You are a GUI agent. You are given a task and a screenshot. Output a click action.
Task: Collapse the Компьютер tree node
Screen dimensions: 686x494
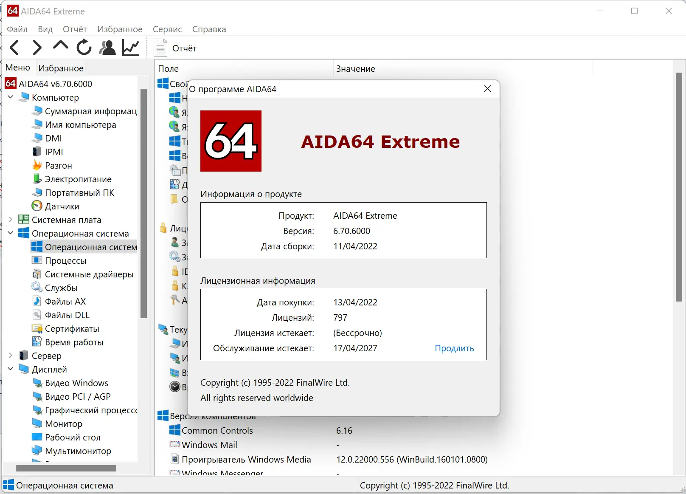pyautogui.click(x=11, y=97)
